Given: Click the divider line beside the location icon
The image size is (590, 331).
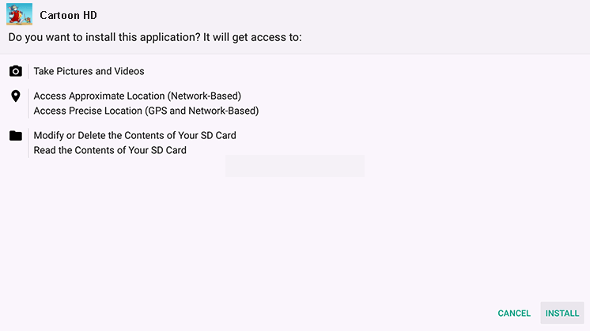Looking at the screenshot, I should coord(28,103).
